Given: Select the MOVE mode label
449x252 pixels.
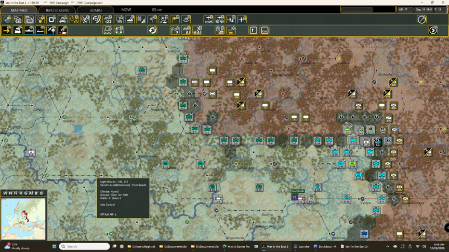Looking at the screenshot, I should [126, 10].
